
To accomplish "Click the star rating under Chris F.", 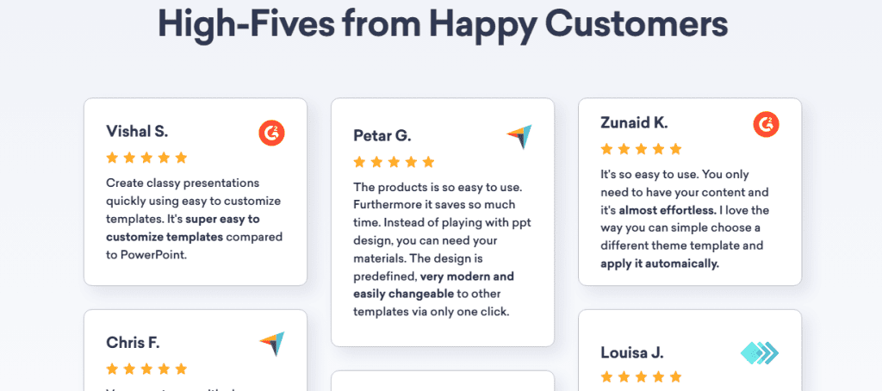I will [x=146, y=369].
